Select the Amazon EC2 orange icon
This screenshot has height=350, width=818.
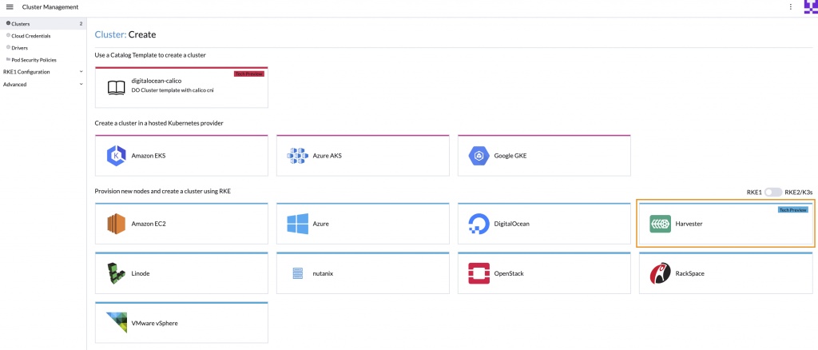click(x=117, y=225)
